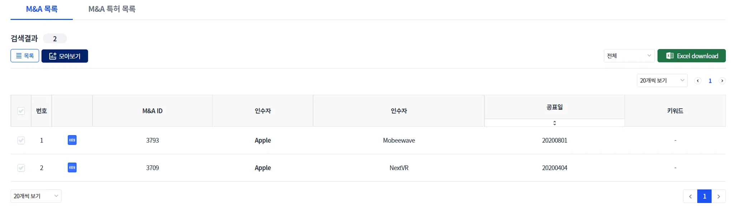Image resolution: width=734 pixels, height=208 pixels.
Task: Select the M&A 목록 tab
Action: click(42, 9)
